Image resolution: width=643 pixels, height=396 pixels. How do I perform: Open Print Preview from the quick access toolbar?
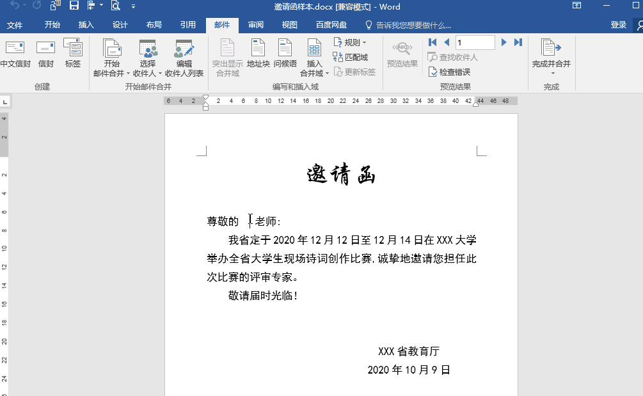click(x=116, y=5)
